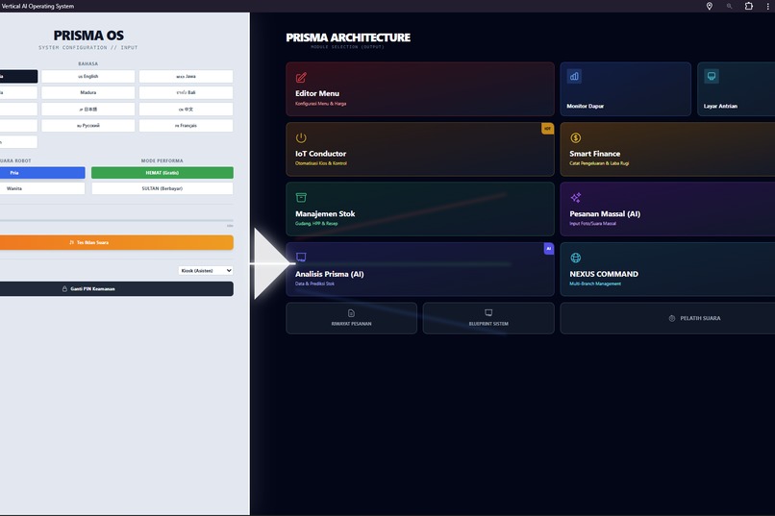Click the archive box icon on Manajemen Stok
This screenshot has height=516, width=775.
[301, 198]
